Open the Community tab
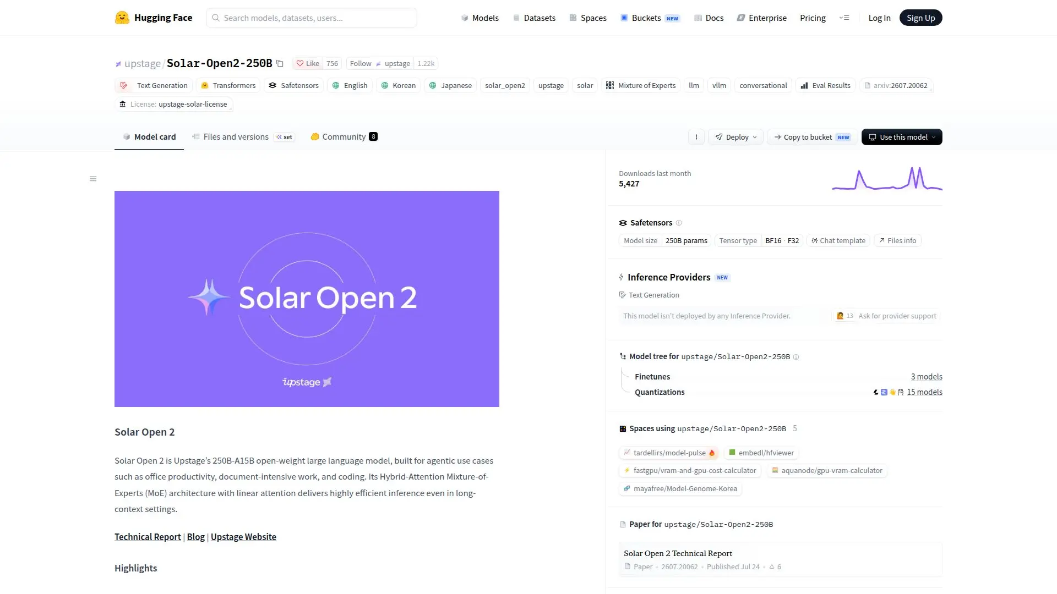The image size is (1057, 594). click(344, 137)
